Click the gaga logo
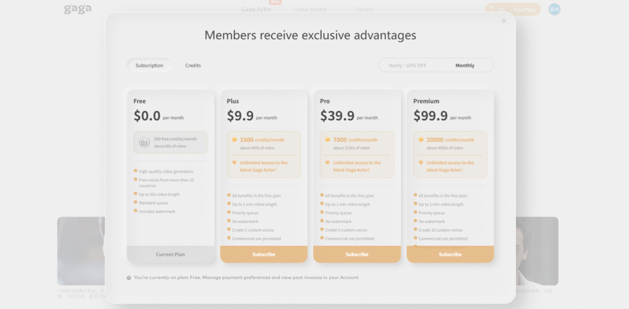629x309 pixels. coord(77,9)
